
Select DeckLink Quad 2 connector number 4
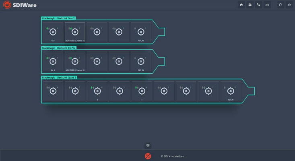[142, 91]
